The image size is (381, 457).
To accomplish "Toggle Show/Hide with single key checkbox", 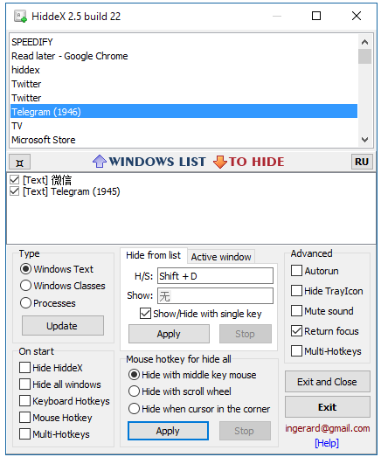I will pos(145,314).
